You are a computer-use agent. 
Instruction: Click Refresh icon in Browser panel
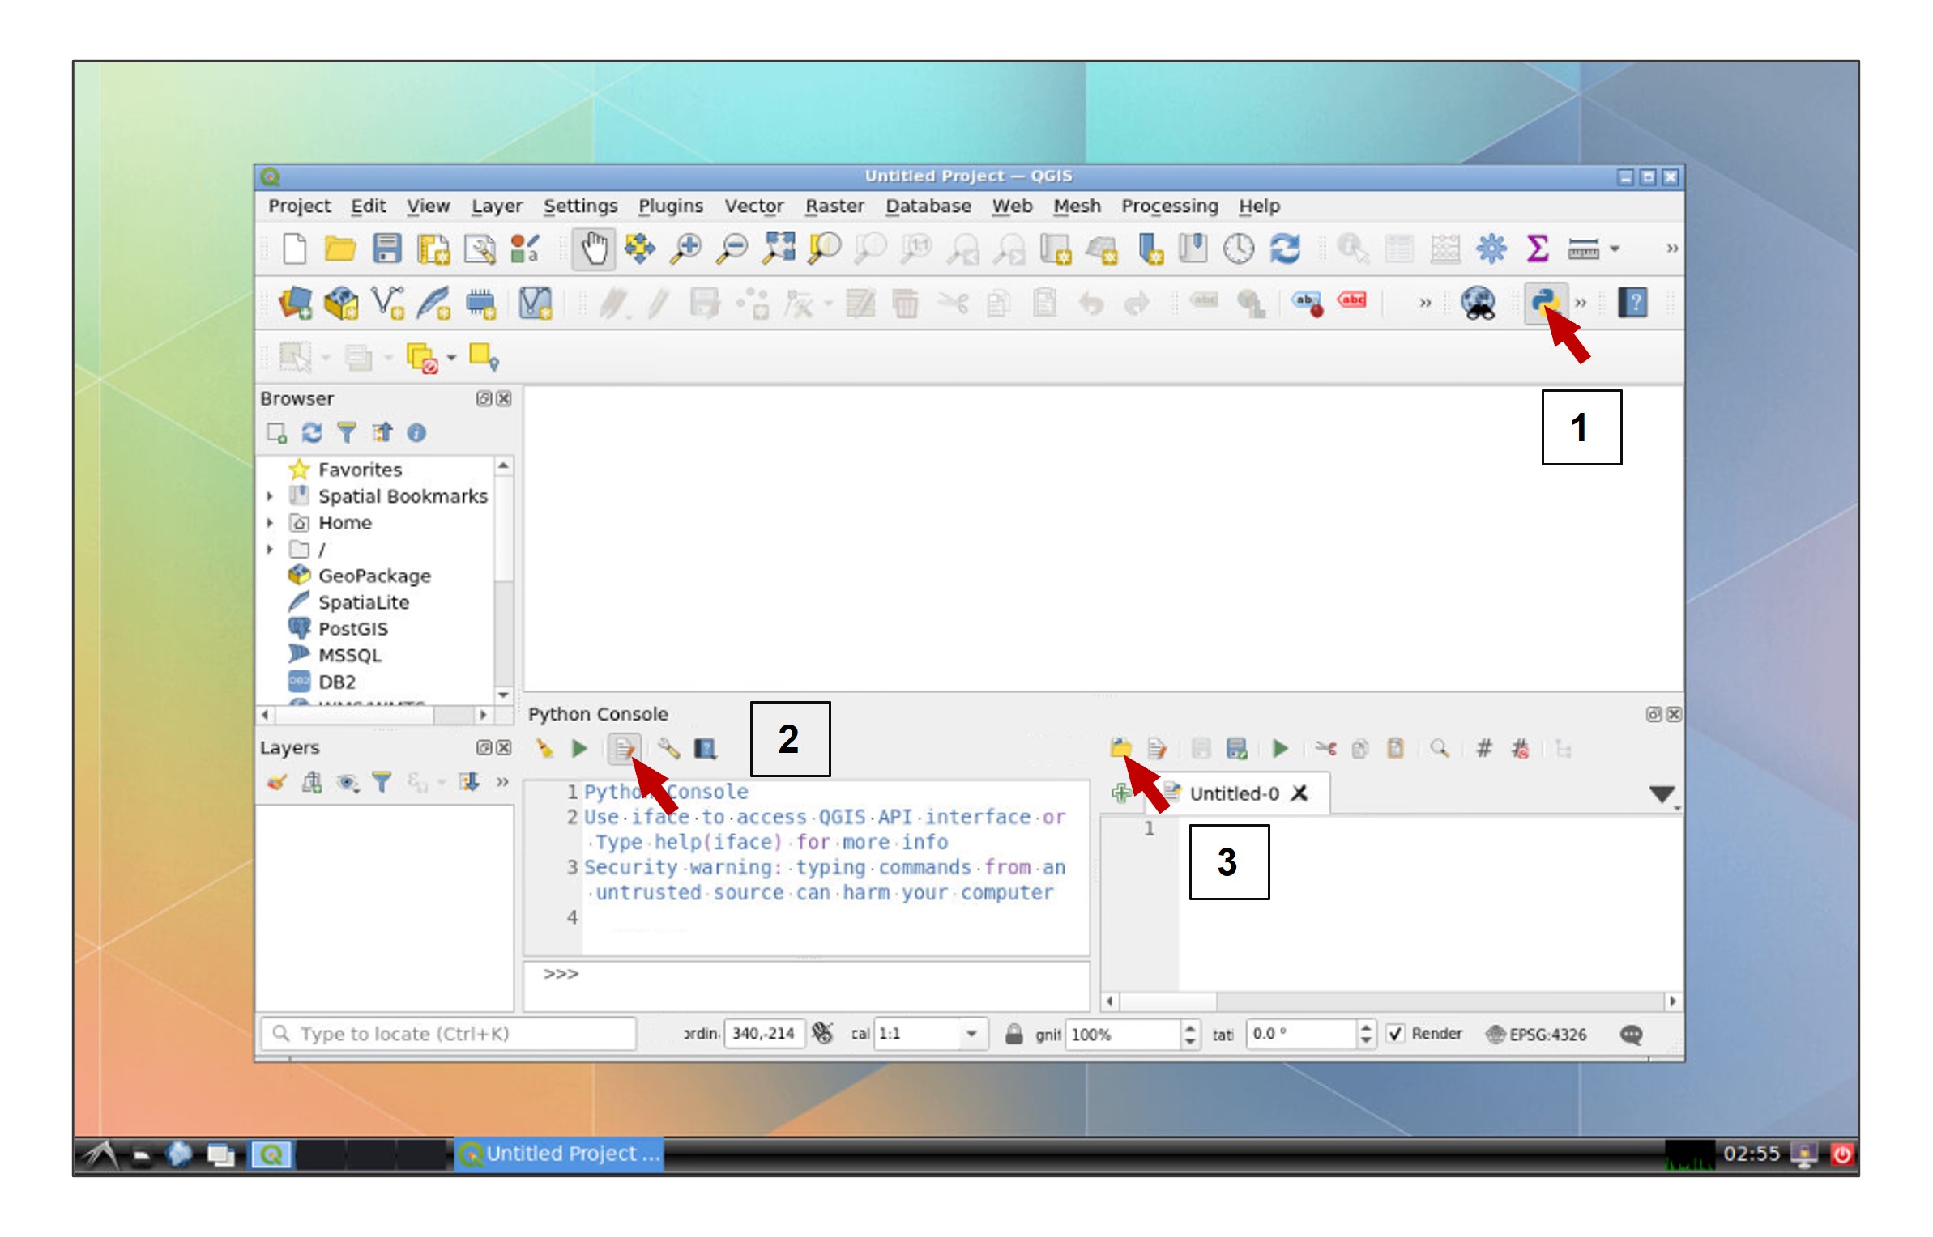click(312, 433)
